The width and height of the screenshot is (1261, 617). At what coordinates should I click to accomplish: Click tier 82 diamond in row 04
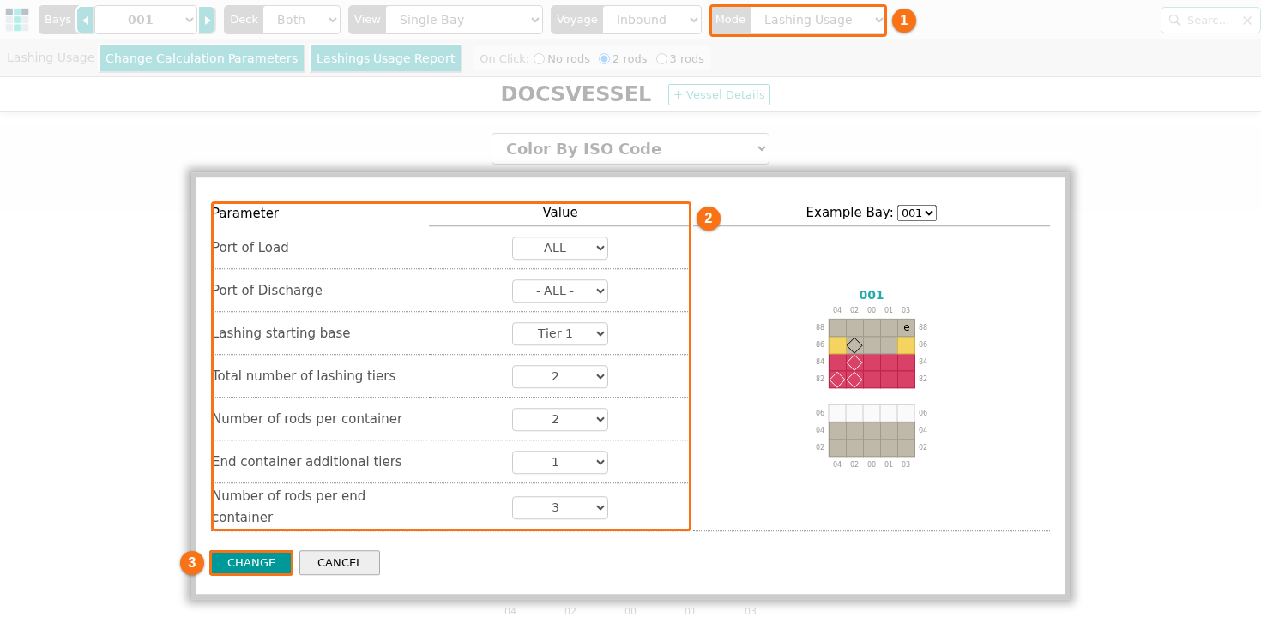click(837, 380)
